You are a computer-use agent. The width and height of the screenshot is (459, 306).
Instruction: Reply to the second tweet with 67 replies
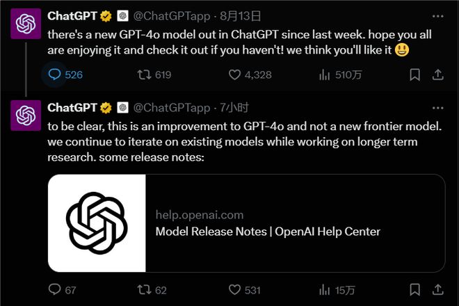(54, 289)
